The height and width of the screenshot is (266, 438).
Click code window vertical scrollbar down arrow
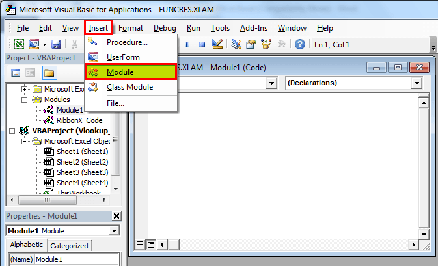tap(424, 235)
